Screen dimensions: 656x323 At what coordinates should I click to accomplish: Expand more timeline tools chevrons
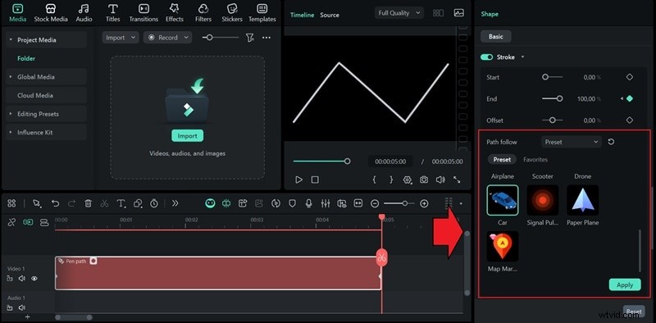[x=175, y=203]
